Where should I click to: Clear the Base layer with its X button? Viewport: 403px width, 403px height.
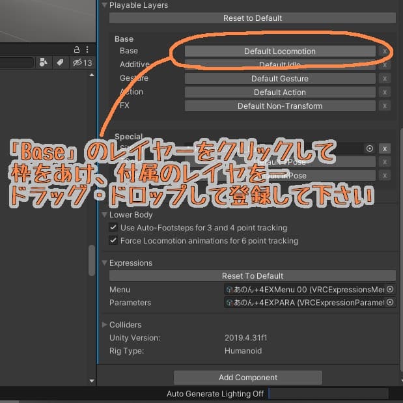tap(385, 51)
